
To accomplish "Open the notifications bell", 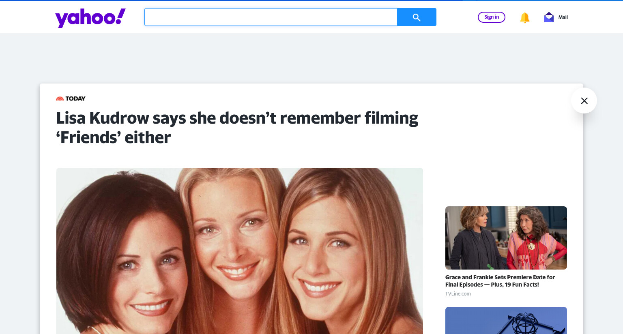I will [x=524, y=17].
